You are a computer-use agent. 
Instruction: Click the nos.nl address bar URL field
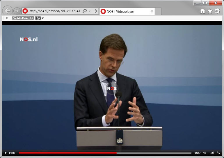tap(55, 11)
